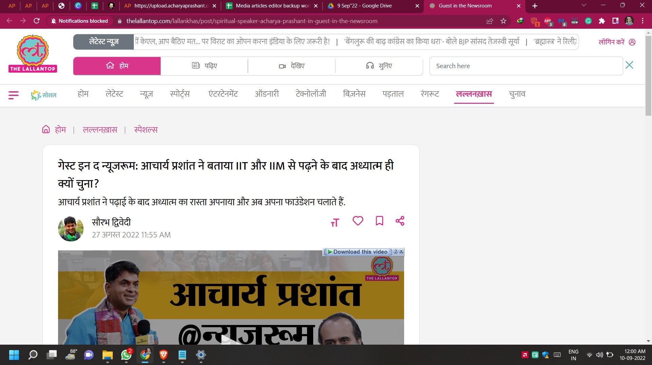Image resolution: width=652 pixels, height=365 pixels.
Task: Click The Lallantop logo
Action: (33, 54)
